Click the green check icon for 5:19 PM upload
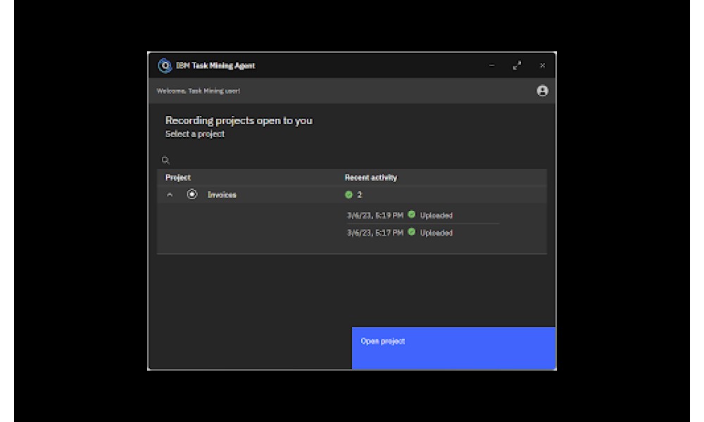The image size is (704, 422). point(412,215)
